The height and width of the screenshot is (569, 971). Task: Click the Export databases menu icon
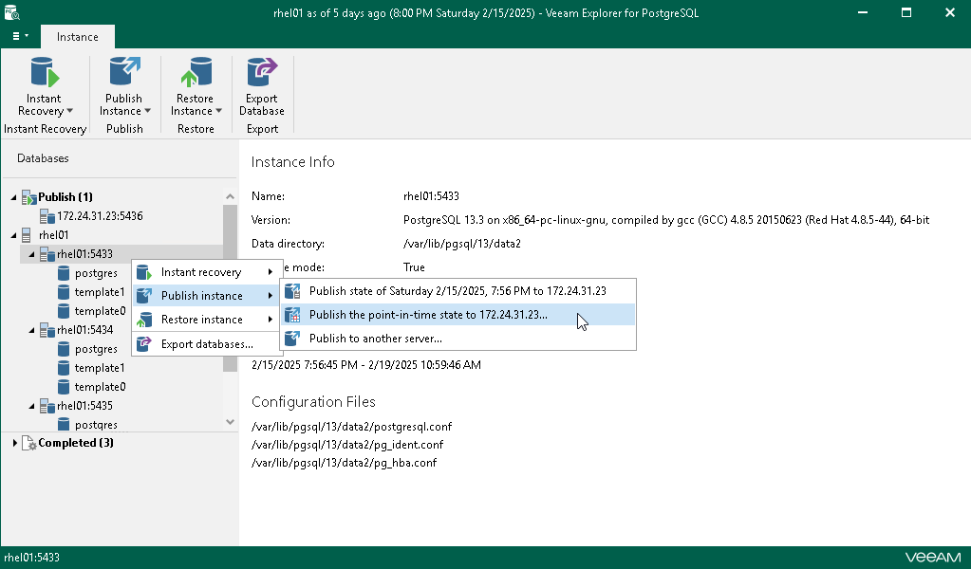tap(144, 344)
